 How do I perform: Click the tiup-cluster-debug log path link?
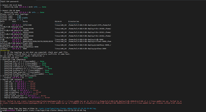(x=67, y=108)
